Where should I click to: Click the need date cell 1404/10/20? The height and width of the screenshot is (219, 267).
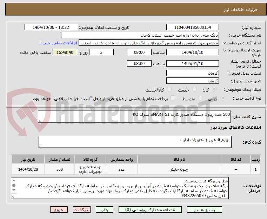(28, 169)
